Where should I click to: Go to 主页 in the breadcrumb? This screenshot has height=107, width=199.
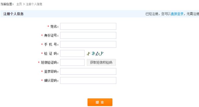click(19, 4)
